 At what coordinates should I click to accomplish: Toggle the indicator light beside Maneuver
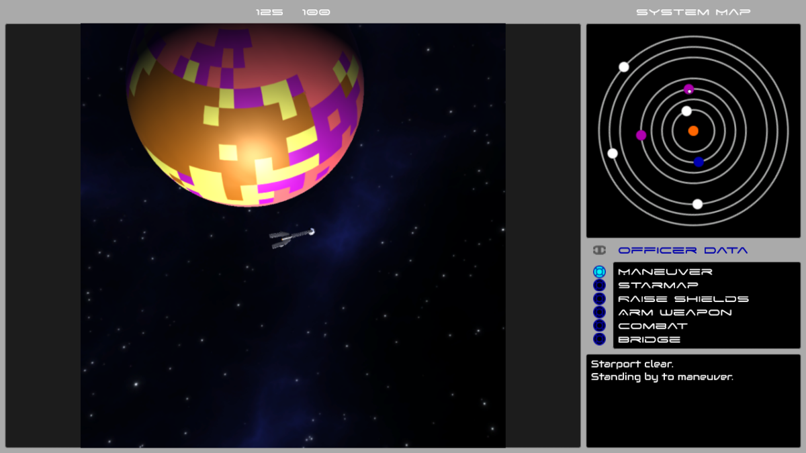600,271
